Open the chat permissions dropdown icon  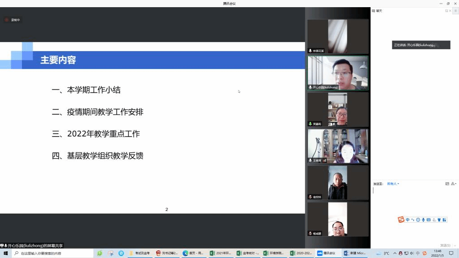tap(453, 184)
